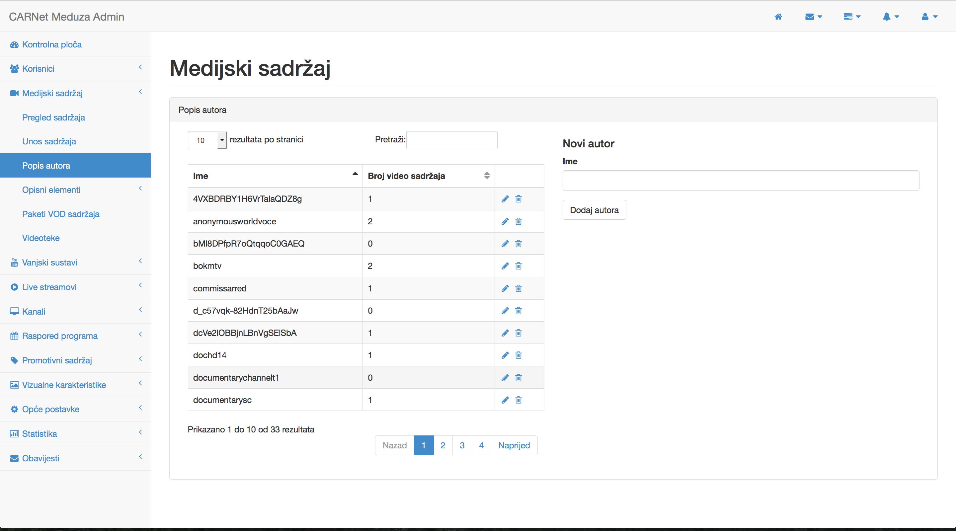Delete the documentarysc author entry
Viewport: 956px width, 531px height.
click(518, 400)
